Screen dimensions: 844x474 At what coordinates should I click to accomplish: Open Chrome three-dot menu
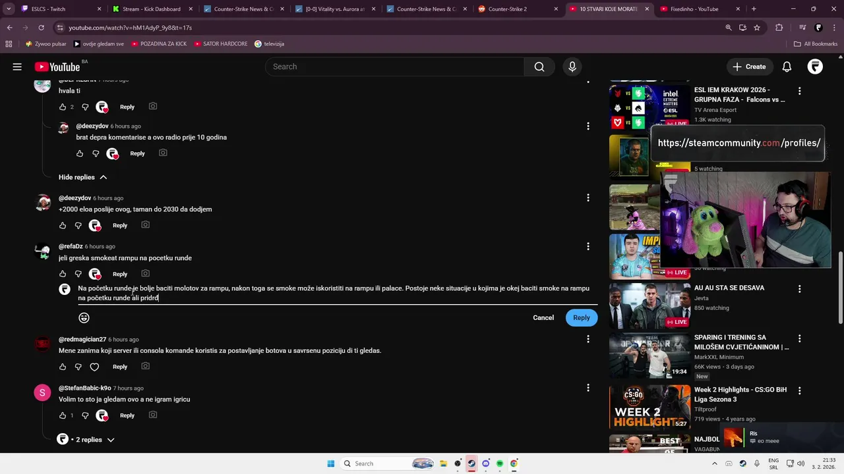833,28
